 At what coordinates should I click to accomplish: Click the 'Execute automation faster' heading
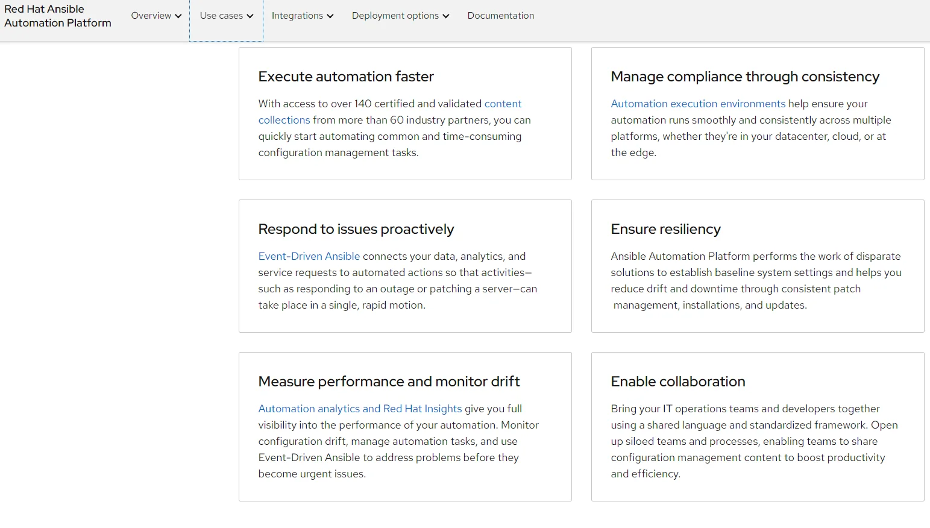click(x=346, y=77)
